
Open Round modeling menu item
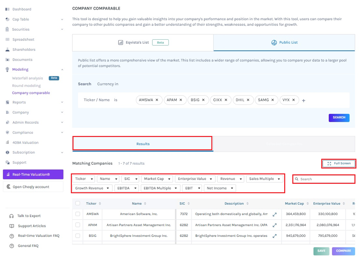[26, 86]
